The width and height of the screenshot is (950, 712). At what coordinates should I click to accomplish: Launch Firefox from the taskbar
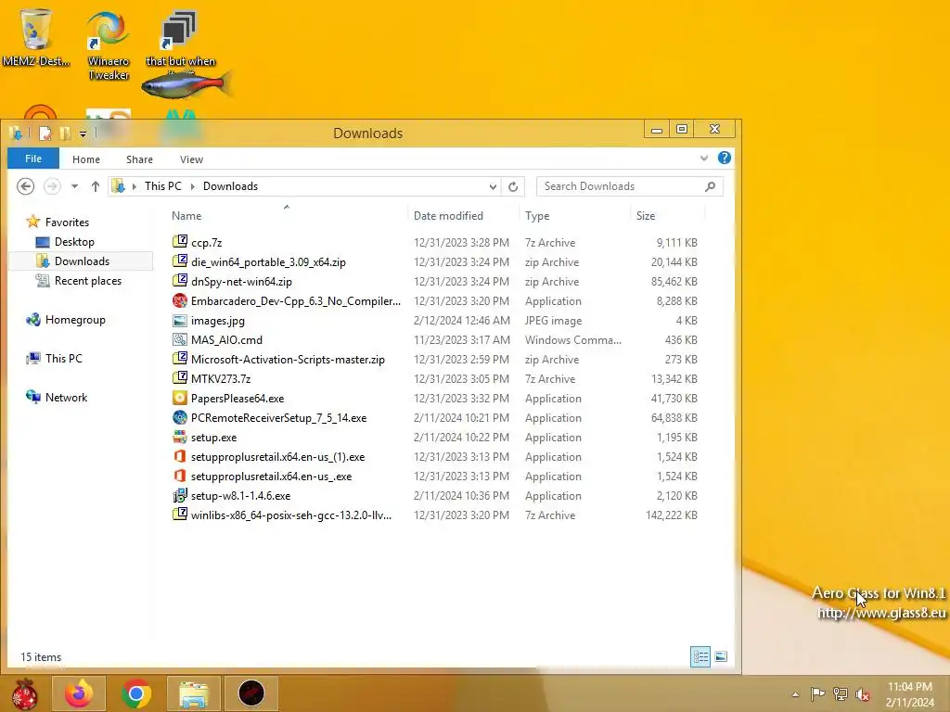tap(79, 693)
